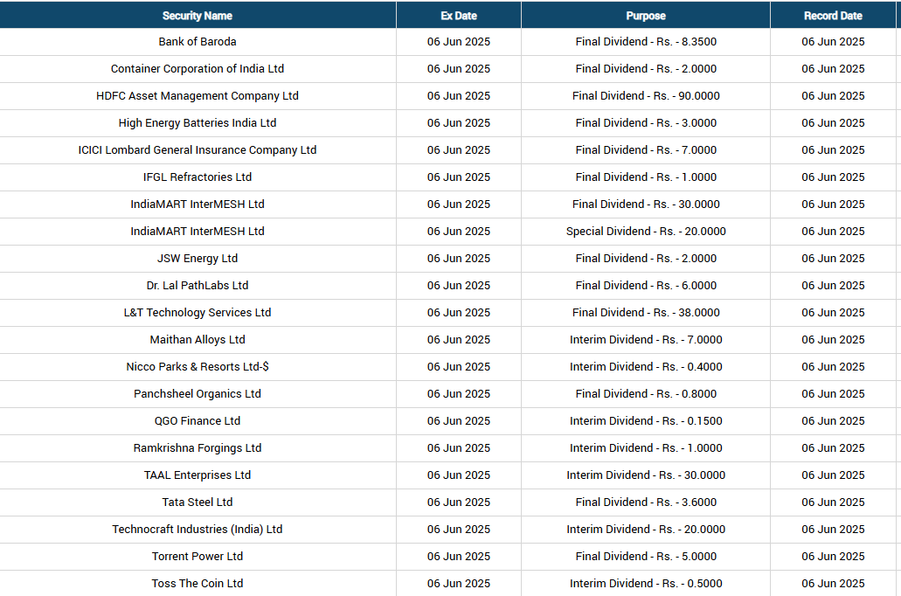
Task: Select Interim Dividend Rs. 0.1500 cell
Action: (646, 420)
